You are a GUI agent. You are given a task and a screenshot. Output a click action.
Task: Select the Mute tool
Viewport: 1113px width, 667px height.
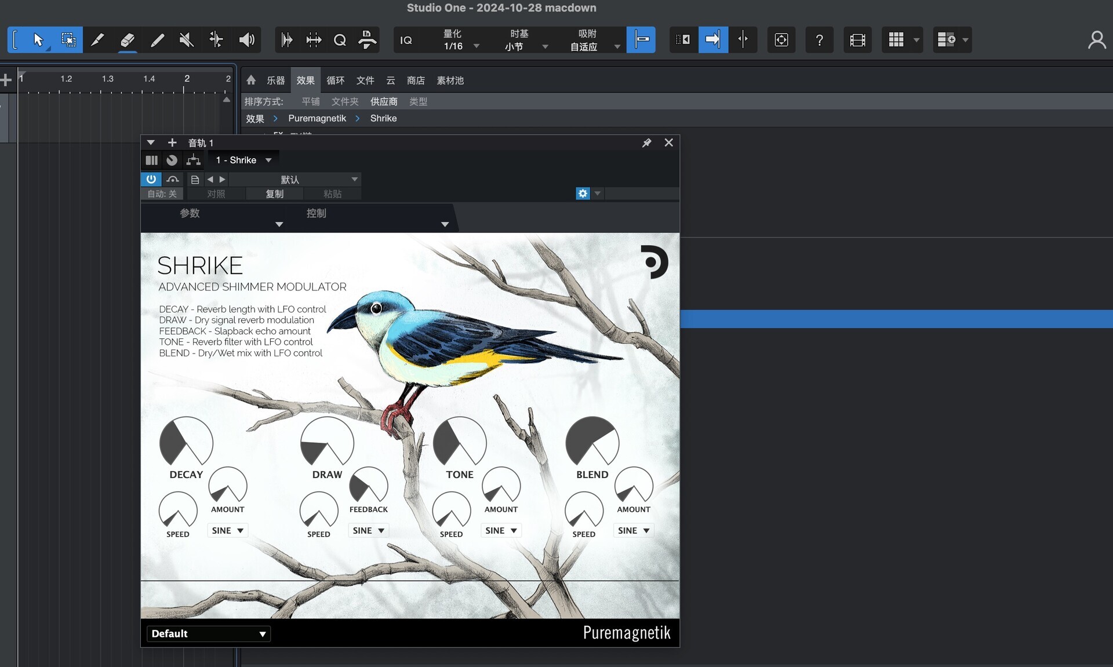(187, 40)
